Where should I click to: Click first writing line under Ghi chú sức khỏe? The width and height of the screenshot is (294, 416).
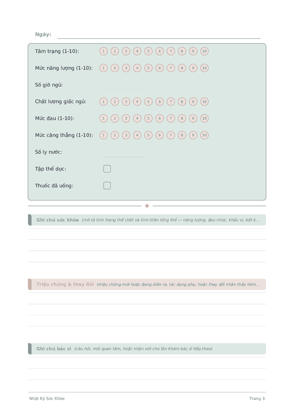click(x=147, y=234)
